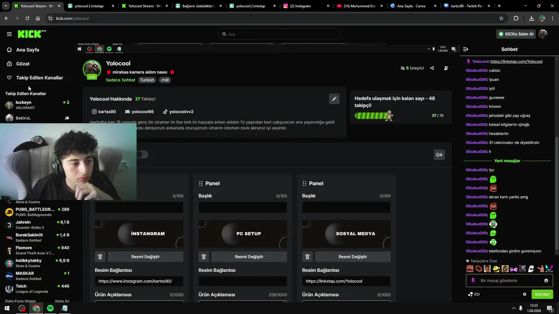Open the yolocool66 Discord link
The width and height of the screenshot is (559, 314).
pos(139,112)
